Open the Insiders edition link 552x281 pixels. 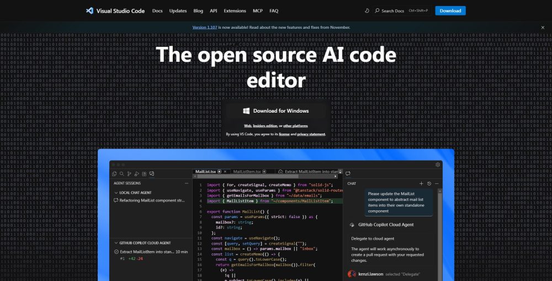click(x=268, y=126)
